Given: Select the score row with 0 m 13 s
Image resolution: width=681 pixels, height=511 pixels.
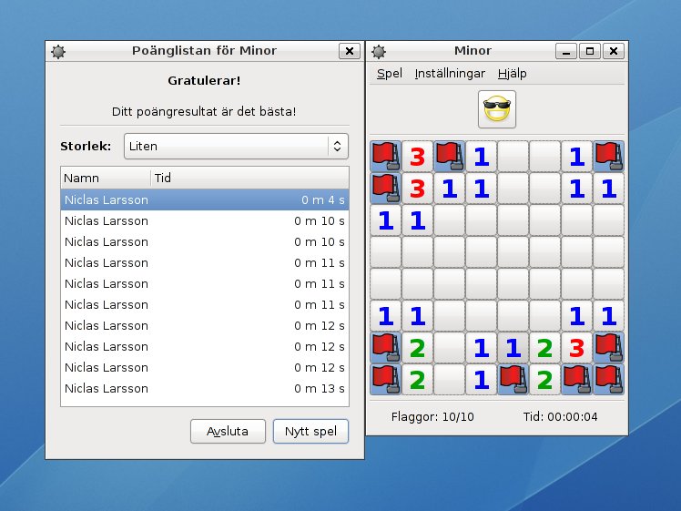Looking at the screenshot, I should tap(204, 389).
